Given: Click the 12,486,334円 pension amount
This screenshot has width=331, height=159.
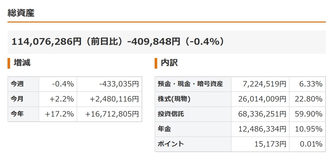Looking at the screenshot, I should (x=262, y=129).
